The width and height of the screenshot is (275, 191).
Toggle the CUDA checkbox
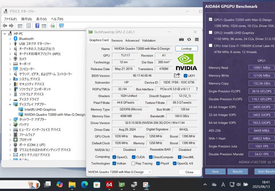134,157
